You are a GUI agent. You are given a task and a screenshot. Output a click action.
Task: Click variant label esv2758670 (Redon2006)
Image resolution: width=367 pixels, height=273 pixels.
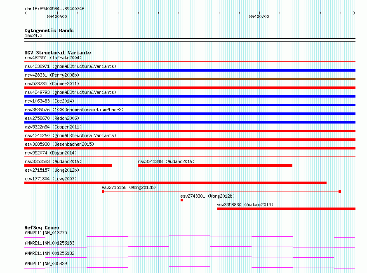(52, 118)
